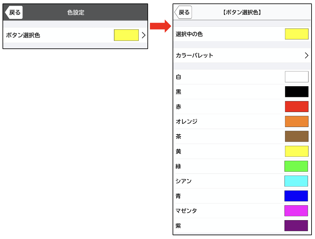Tap the 戻る back button in 色設定 header
Image resolution: width=315 pixels, height=239 pixels.
pos(14,13)
